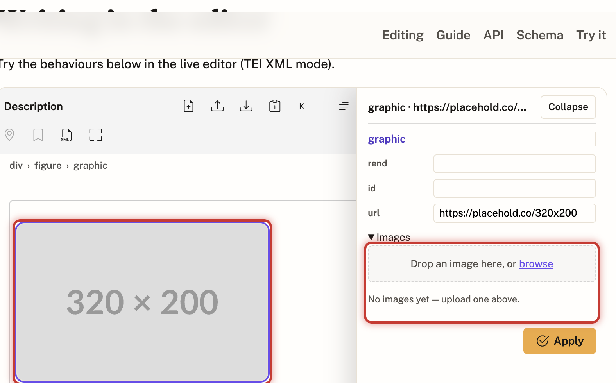This screenshot has height=383, width=616.
Task: Open the API nav item
Action: [x=493, y=35]
